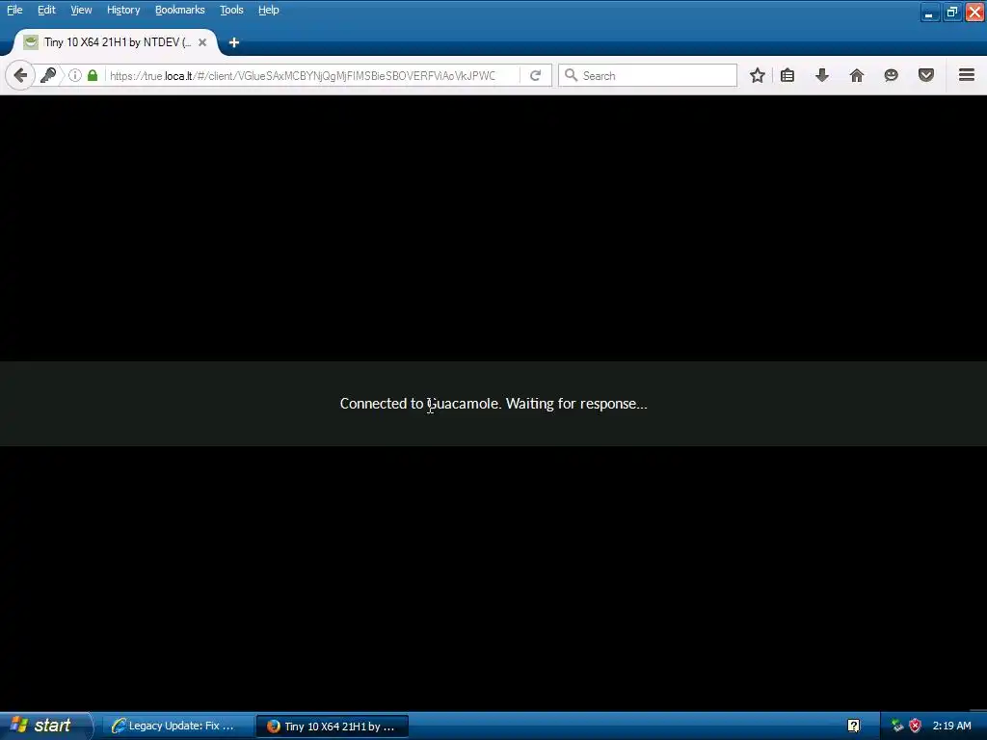Save page to Pocket
Screen dimensions: 987x740
[x=926, y=75]
